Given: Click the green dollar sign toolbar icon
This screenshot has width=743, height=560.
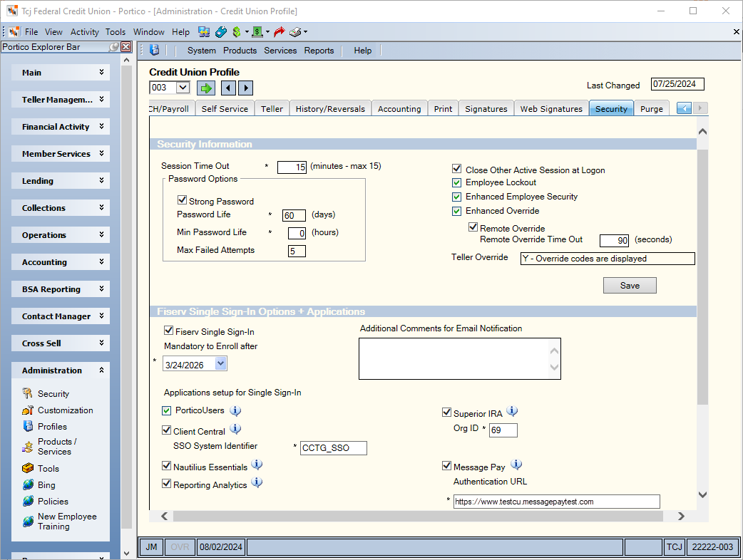Looking at the screenshot, I should [x=237, y=32].
